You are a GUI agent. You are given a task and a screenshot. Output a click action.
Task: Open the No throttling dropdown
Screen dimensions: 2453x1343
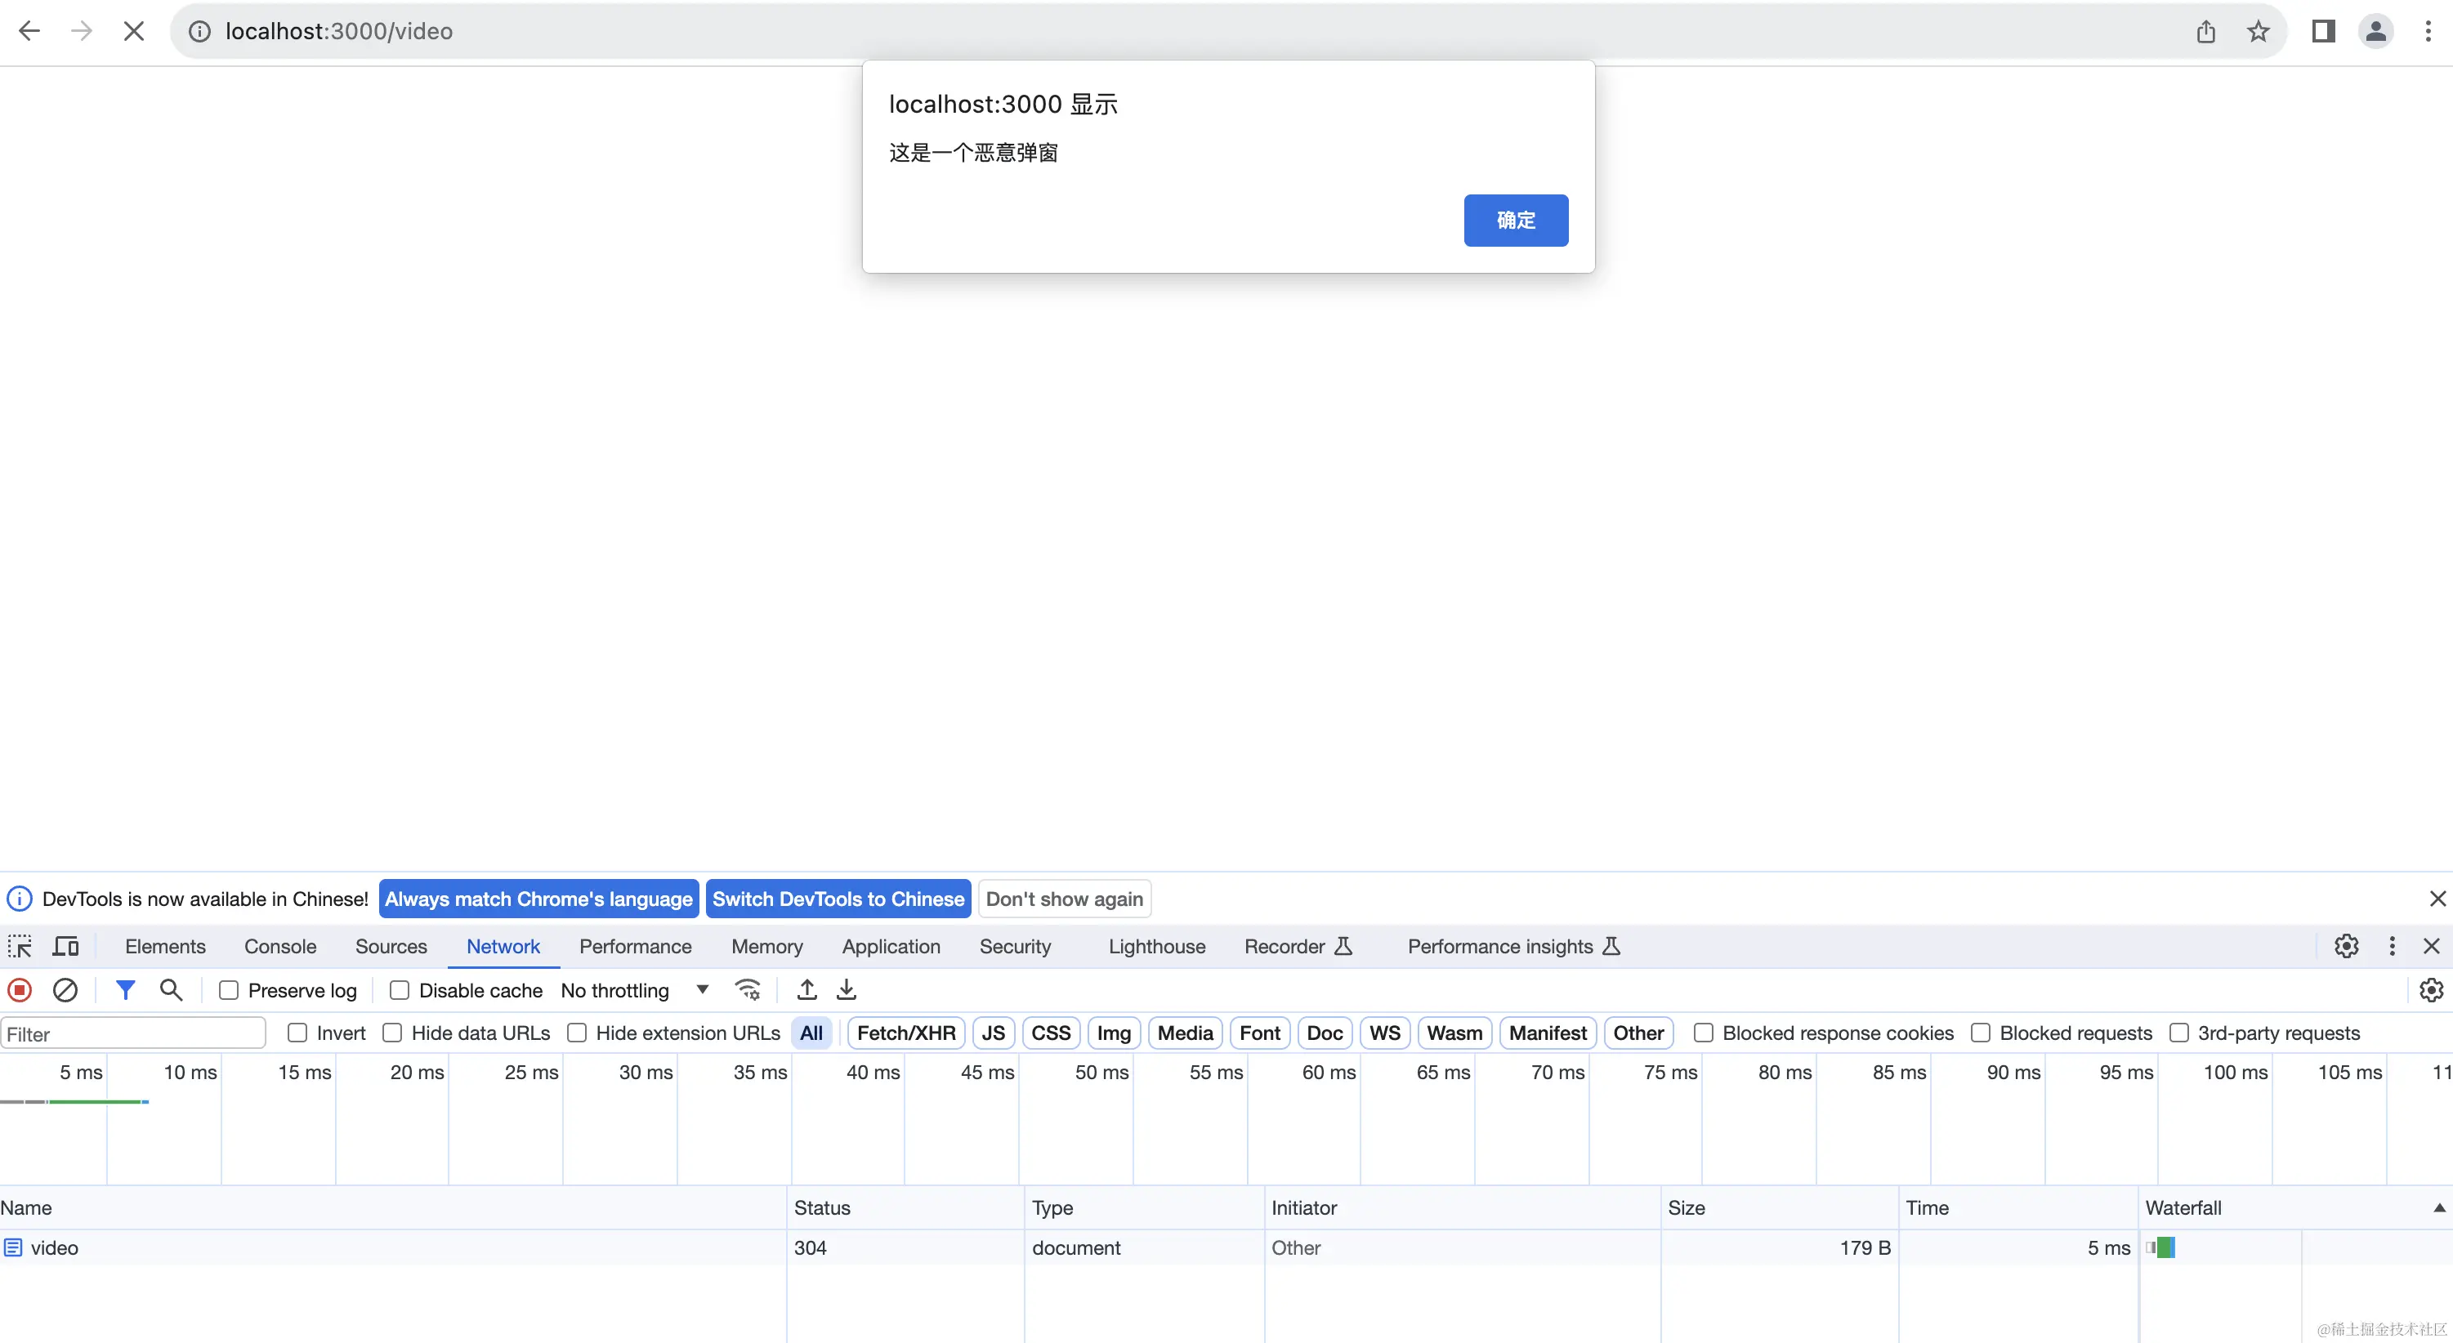(635, 991)
